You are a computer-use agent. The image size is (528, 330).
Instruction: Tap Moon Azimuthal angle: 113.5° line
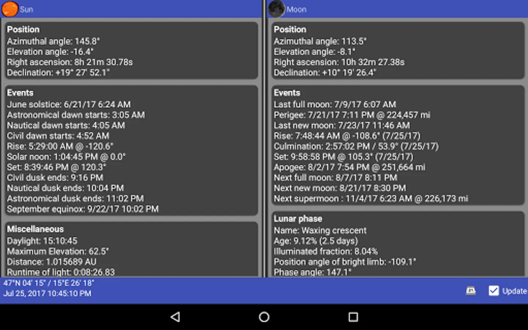pyautogui.click(x=320, y=41)
